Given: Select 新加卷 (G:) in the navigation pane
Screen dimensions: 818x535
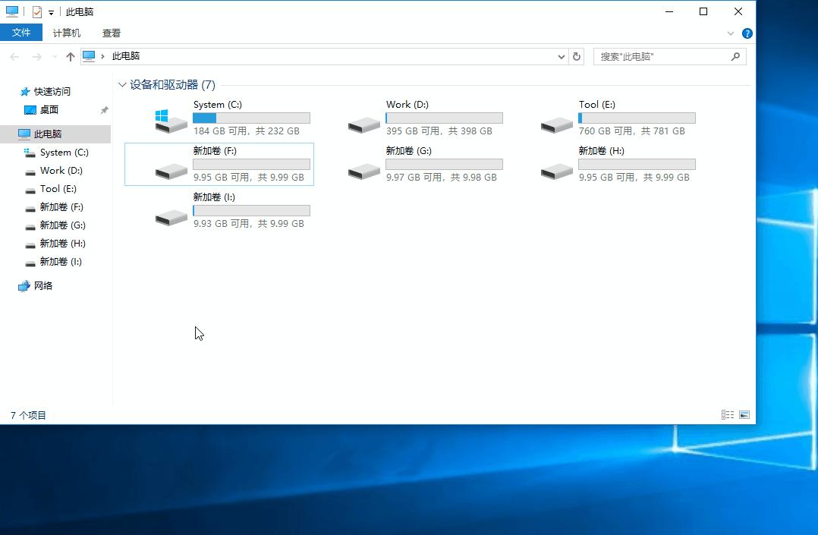Looking at the screenshot, I should pos(62,225).
